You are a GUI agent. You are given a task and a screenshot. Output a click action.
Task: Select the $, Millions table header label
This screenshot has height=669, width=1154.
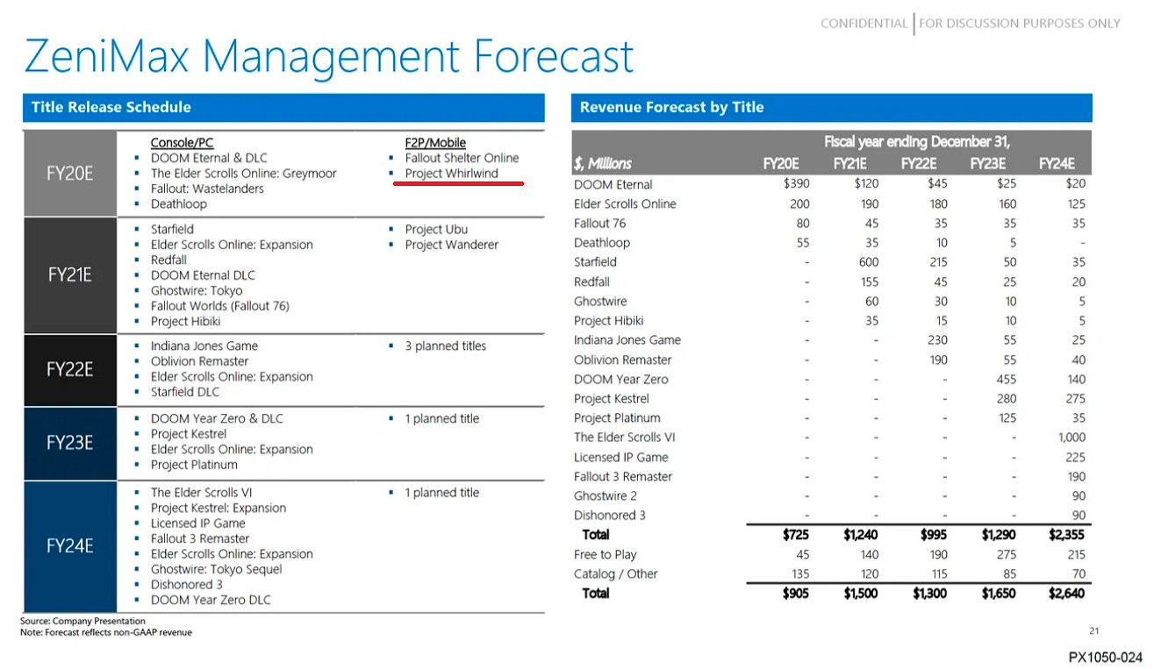tap(603, 164)
